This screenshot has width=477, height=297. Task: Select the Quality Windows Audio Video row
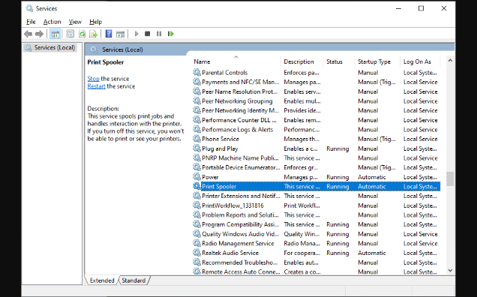pyautogui.click(x=316, y=234)
